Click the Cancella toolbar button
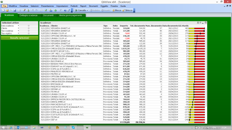The image size is (232, 130). (x=81, y=10)
